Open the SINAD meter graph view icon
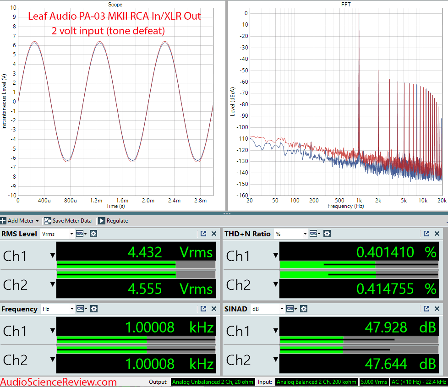The height and width of the screenshot is (387, 448). [x=291, y=309]
